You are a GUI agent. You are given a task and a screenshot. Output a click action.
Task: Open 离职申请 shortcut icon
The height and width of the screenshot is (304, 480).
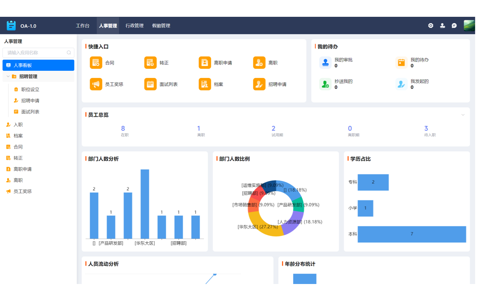click(205, 63)
